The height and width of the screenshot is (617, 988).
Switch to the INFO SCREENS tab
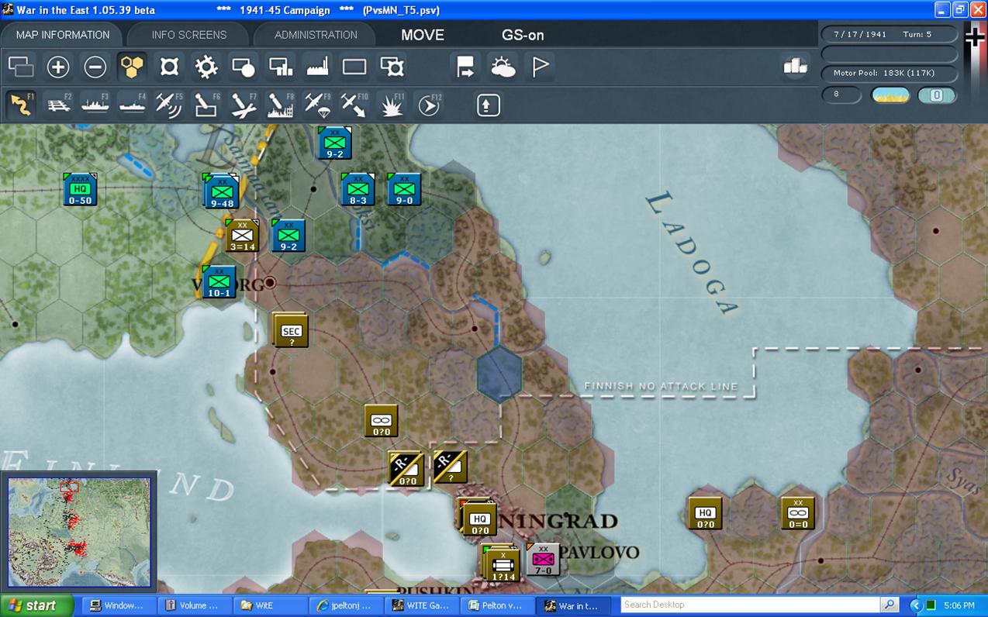click(x=189, y=35)
